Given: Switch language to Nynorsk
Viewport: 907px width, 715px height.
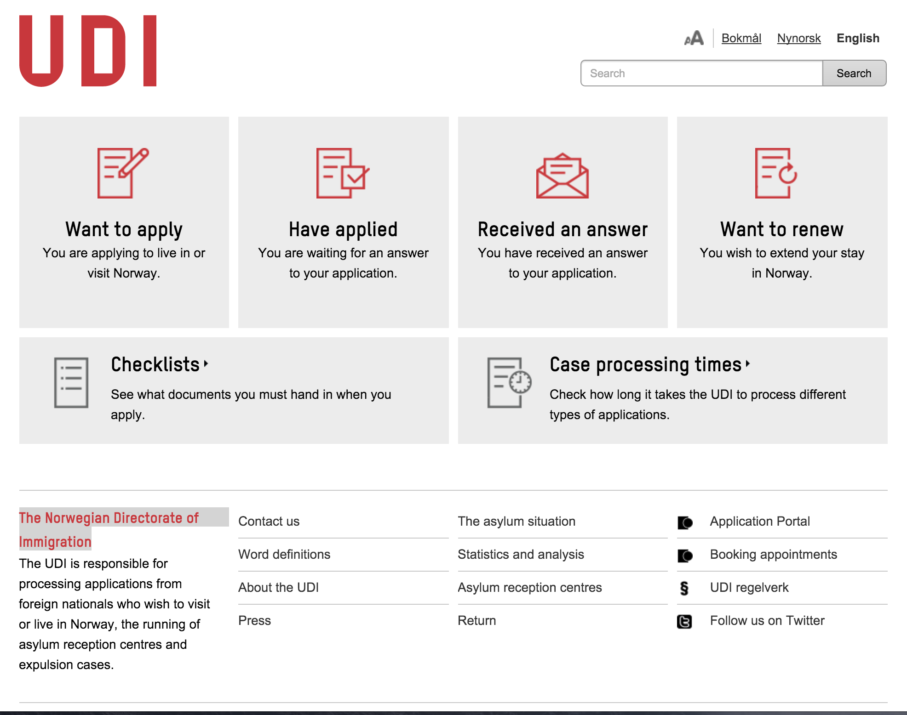Looking at the screenshot, I should click(798, 38).
